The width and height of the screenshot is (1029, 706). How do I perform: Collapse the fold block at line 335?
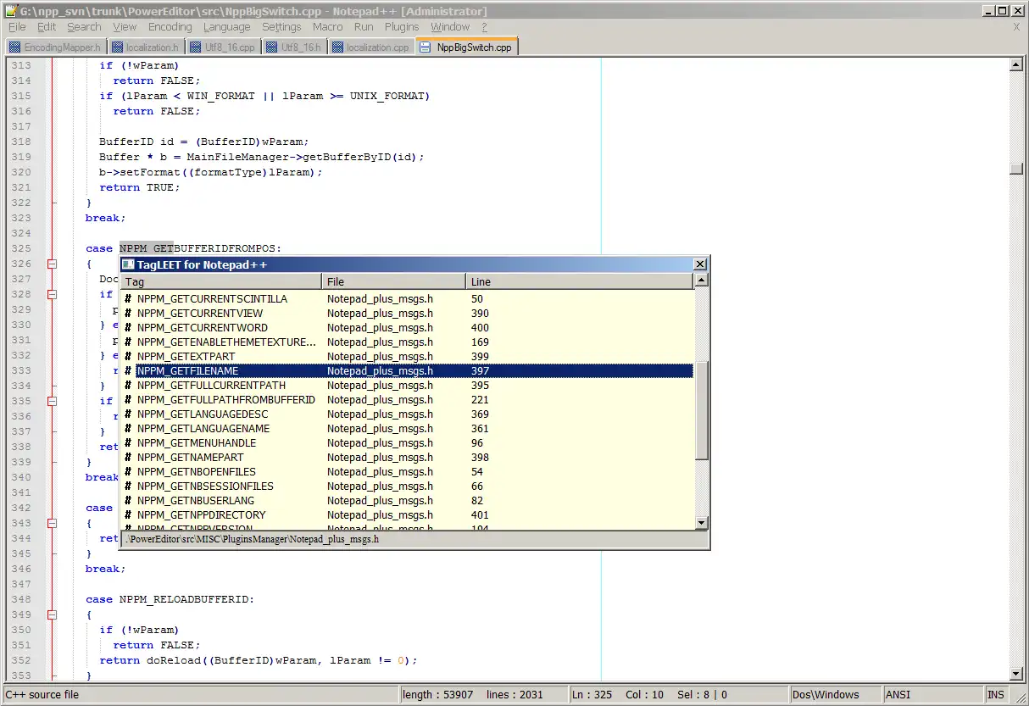(x=52, y=401)
